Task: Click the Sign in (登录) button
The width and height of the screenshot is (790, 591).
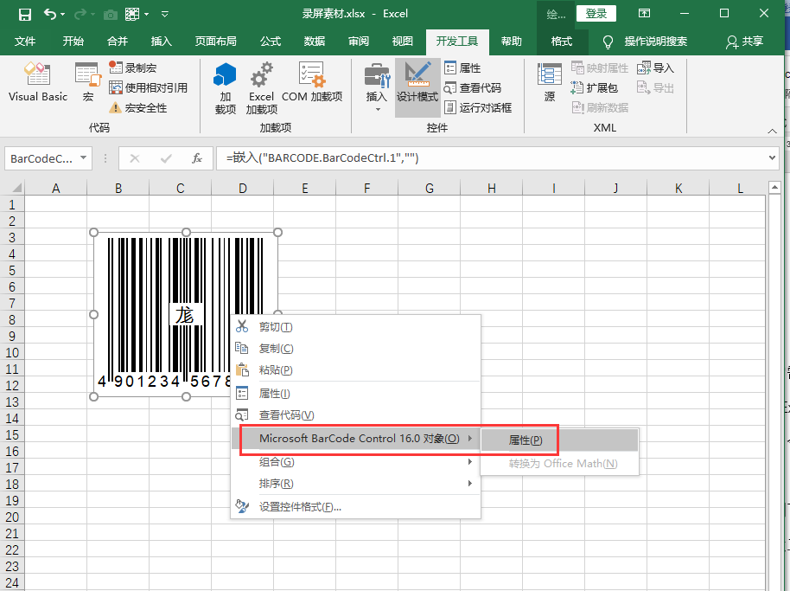Action: pos(596,14)
